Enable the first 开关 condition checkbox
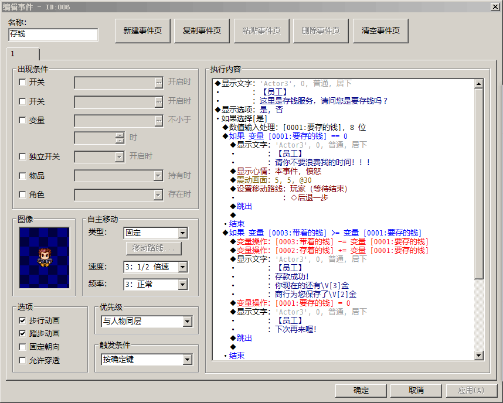The height and width of the screenshot is (403, 503). 22,83
